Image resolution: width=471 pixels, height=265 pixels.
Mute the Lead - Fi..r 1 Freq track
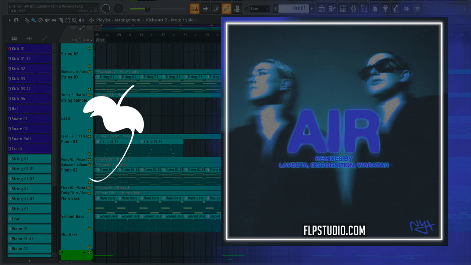[x=89, y=136]
